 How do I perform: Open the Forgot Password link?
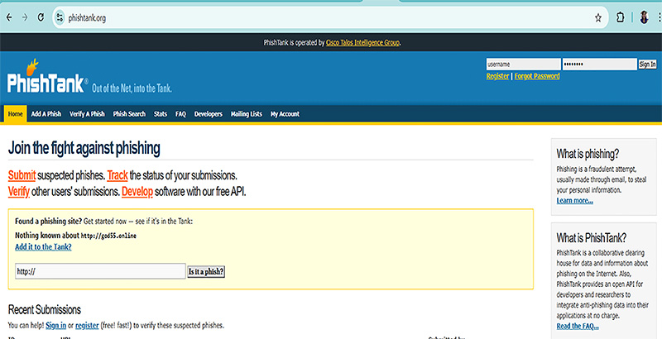tap(537, 76)
